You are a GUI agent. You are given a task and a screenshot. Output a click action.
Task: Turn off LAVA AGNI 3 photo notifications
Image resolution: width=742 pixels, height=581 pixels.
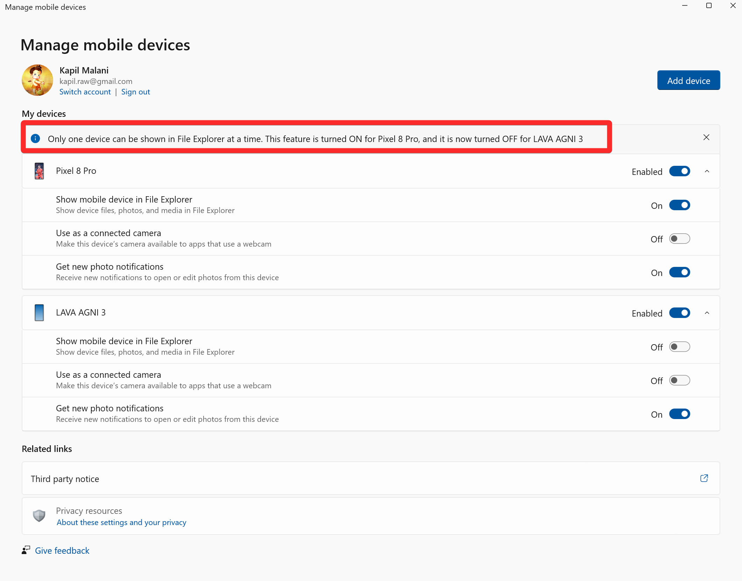pos(679,414)
